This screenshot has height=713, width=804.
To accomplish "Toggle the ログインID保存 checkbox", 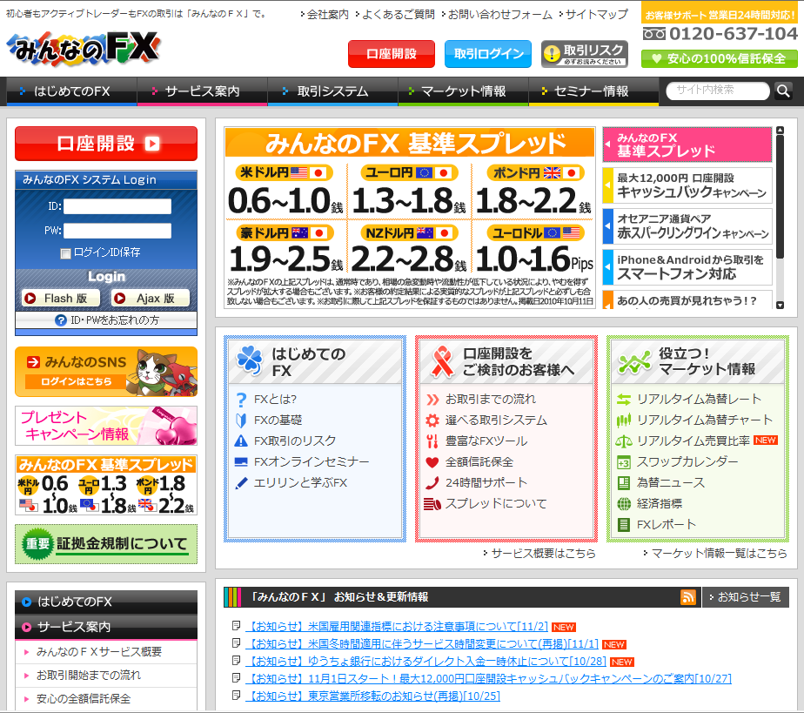I will (65, 253).
